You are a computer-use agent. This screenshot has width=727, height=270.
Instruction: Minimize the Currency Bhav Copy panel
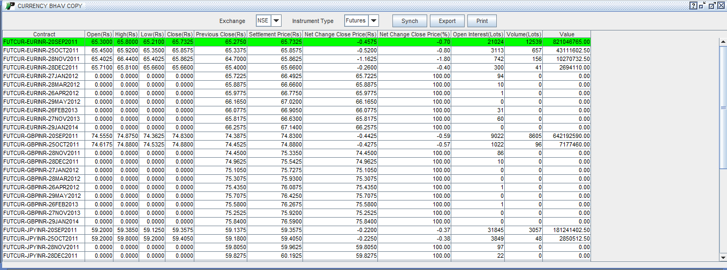702,5
